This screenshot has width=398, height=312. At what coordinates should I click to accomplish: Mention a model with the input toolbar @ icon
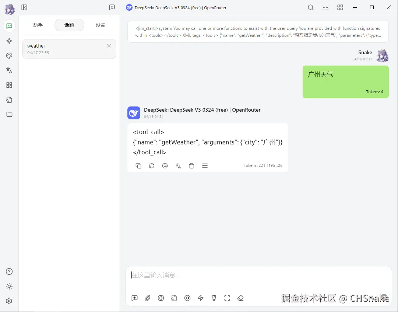[x=187, y=298]
